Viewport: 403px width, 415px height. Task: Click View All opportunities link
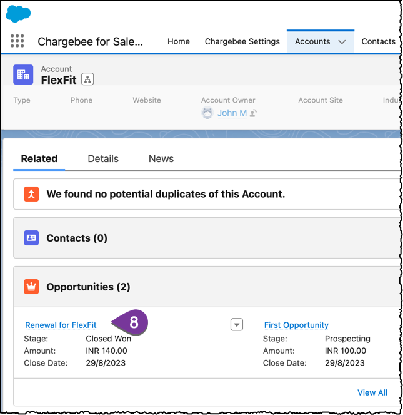pos(372,392)
